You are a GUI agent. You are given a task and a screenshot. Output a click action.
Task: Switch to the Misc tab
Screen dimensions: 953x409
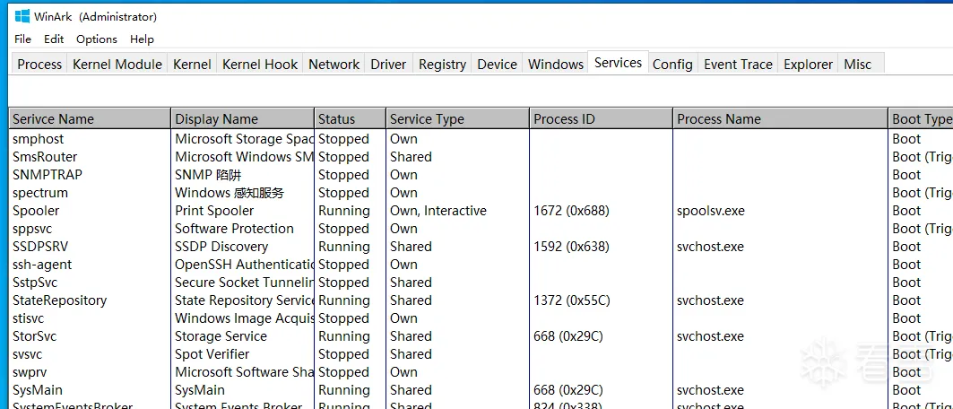857,65
